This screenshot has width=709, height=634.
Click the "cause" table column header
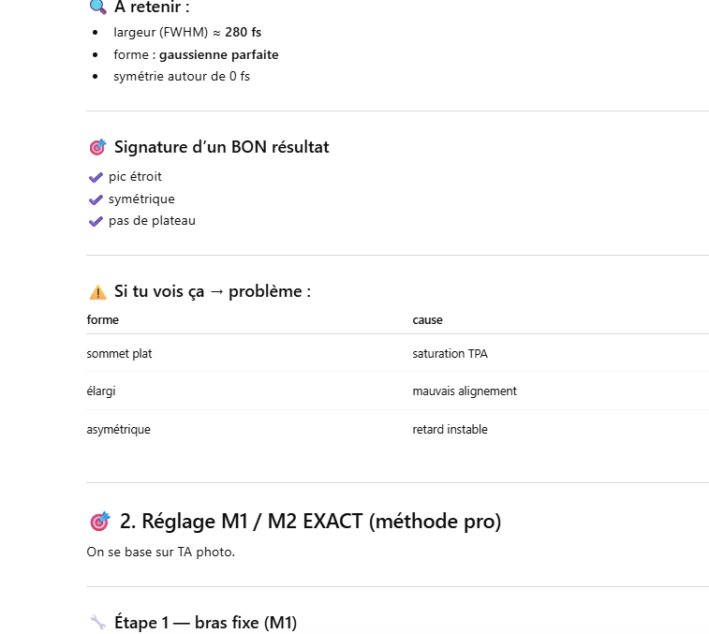click(x=428, y=320)
